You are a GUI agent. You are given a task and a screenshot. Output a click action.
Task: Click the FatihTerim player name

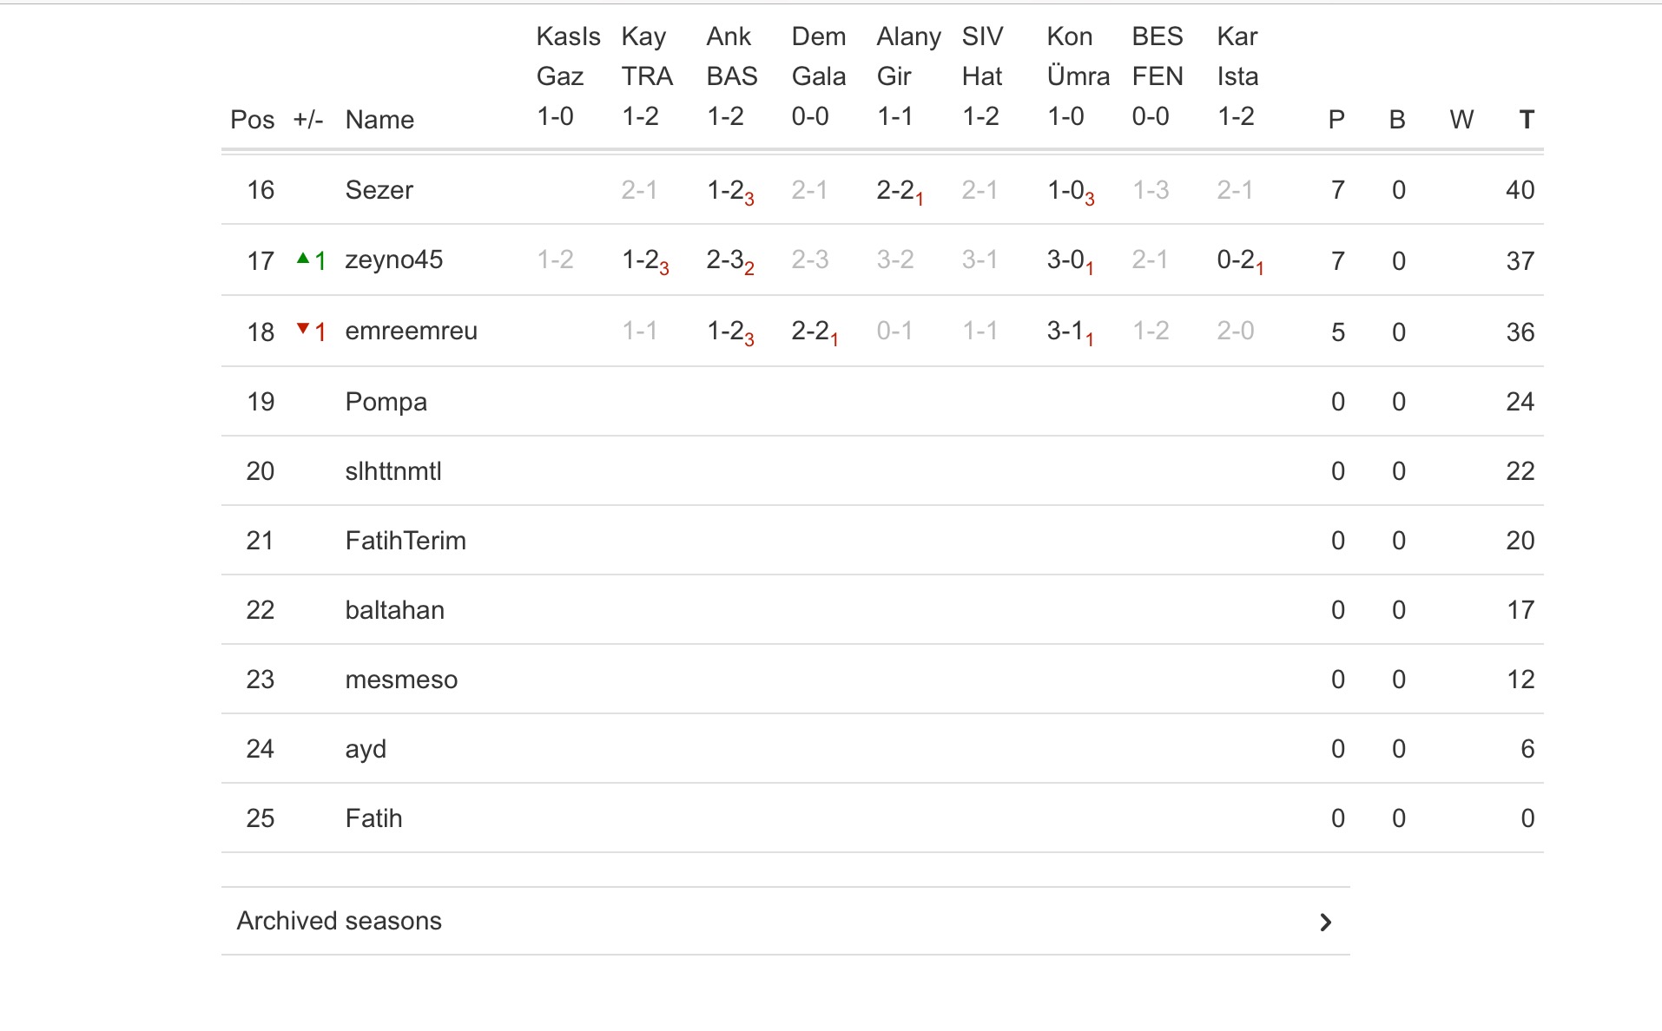406,541
